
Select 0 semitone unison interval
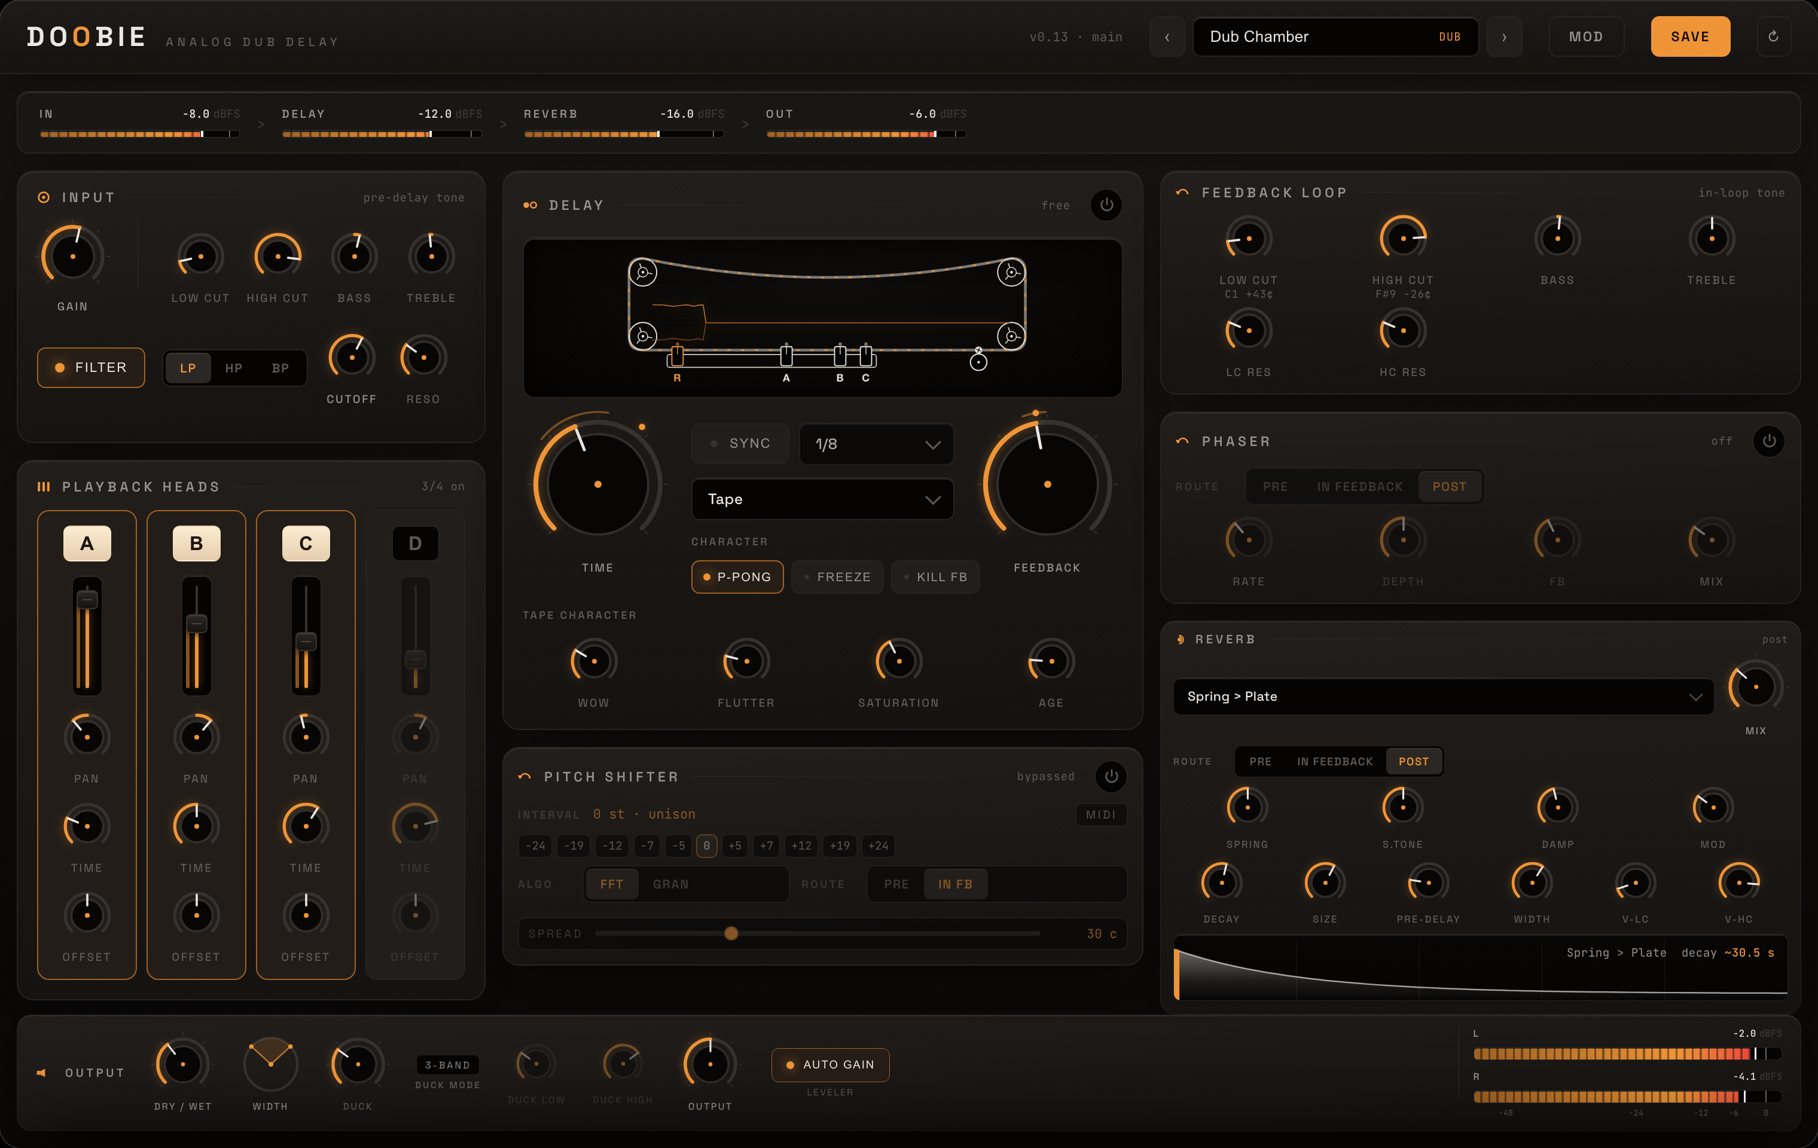706,845
